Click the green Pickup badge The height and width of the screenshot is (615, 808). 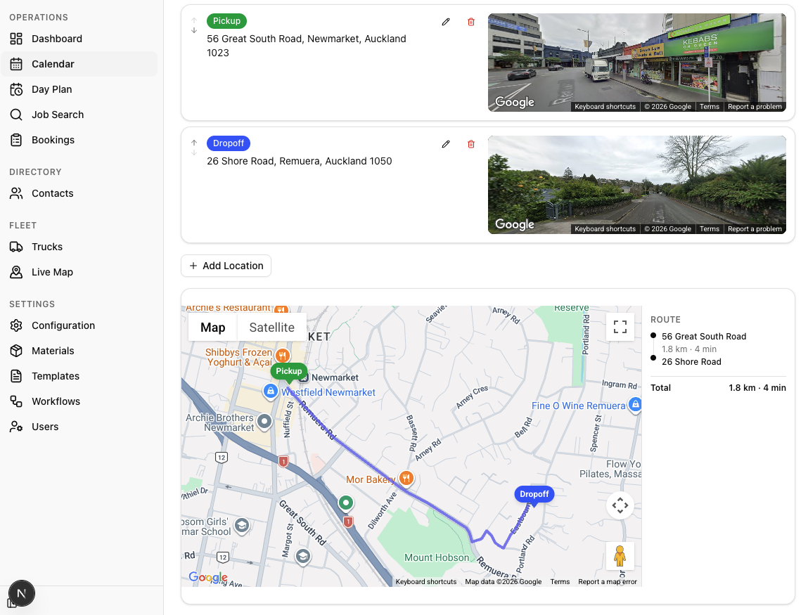[x=226, y=21]
